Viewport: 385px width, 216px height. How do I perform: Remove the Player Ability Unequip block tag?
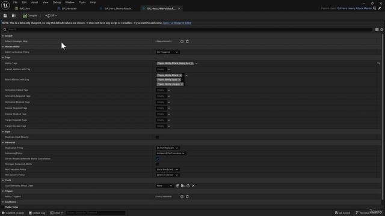(x=182, y=84)
